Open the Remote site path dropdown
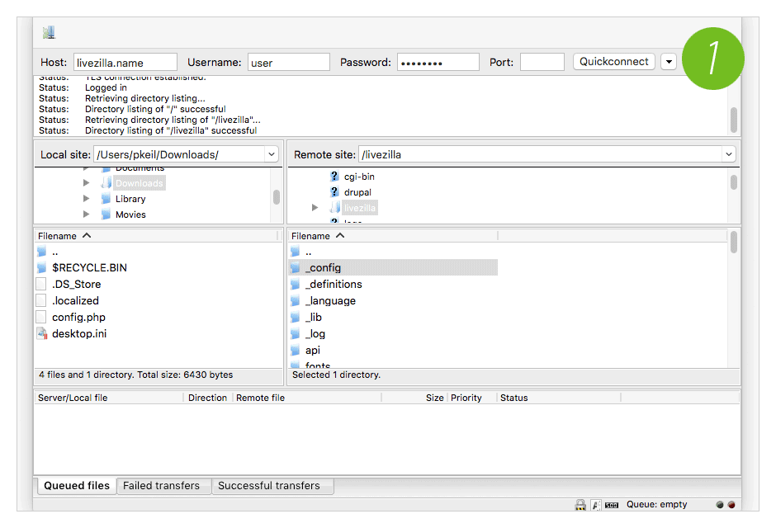The image size is (776, 528). pyautogui.click(x=728, y=154)
